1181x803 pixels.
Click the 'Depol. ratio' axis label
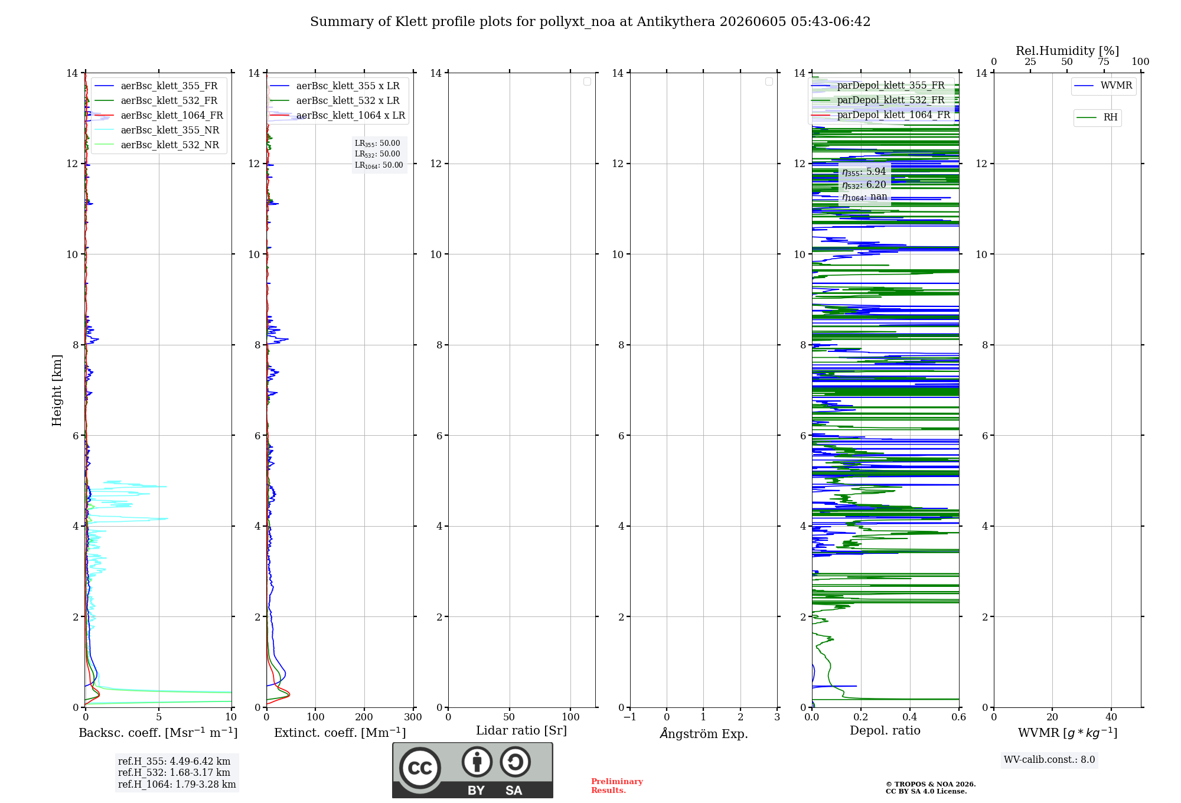pos(885,731)
